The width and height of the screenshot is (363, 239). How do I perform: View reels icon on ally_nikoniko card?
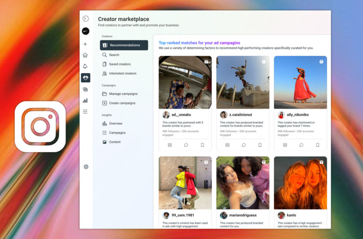285,145
